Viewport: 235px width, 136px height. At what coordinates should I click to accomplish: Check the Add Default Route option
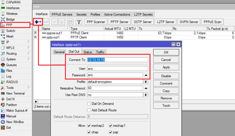click(x=89, y=110)
